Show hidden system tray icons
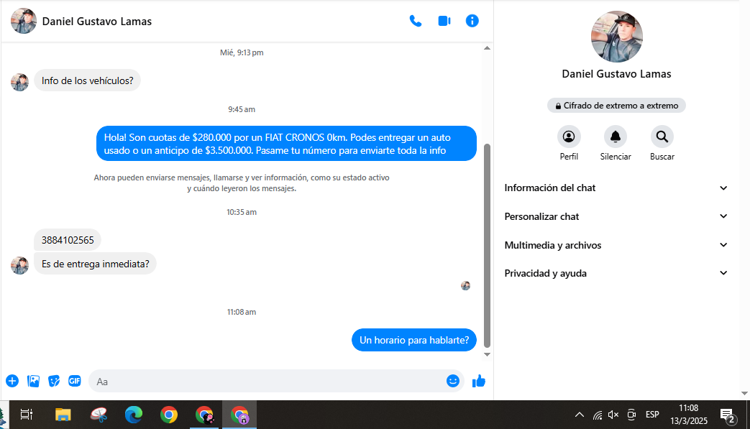This screenshot has height=429, width=750. pyautogui.click(x=580, y=415)
